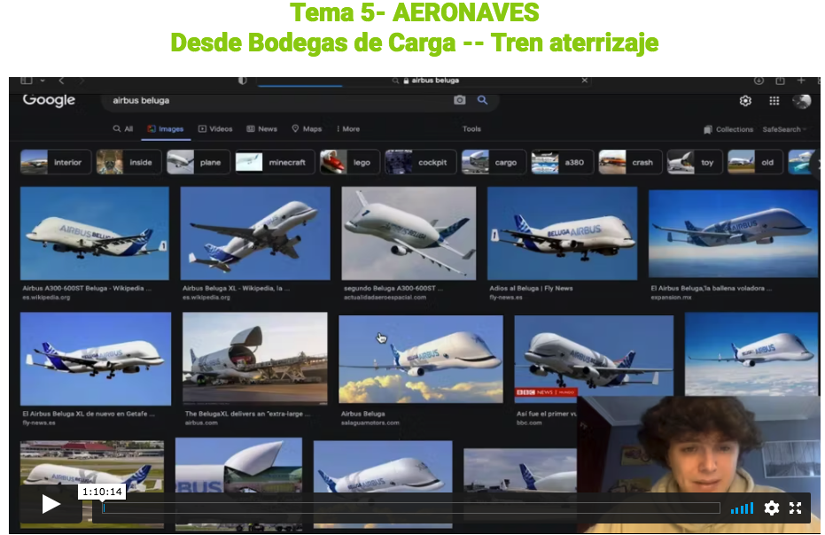Select the Images tab
The width and height of the screenshot is (825, 535).
pos(165,129)
